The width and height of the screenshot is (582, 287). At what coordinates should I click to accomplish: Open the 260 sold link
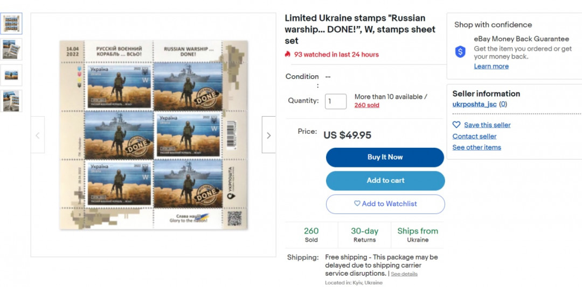tap(367, 105)
